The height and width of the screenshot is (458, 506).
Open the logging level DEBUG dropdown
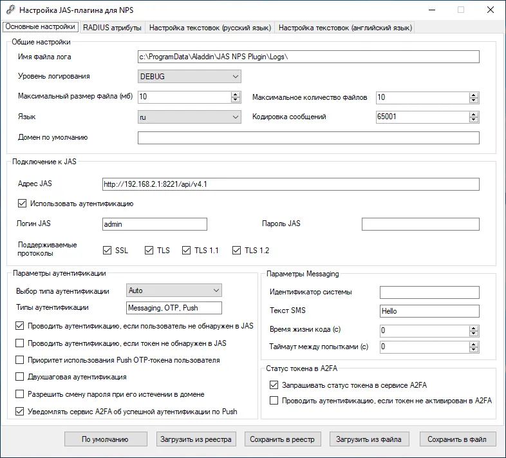tap(189, 77)
